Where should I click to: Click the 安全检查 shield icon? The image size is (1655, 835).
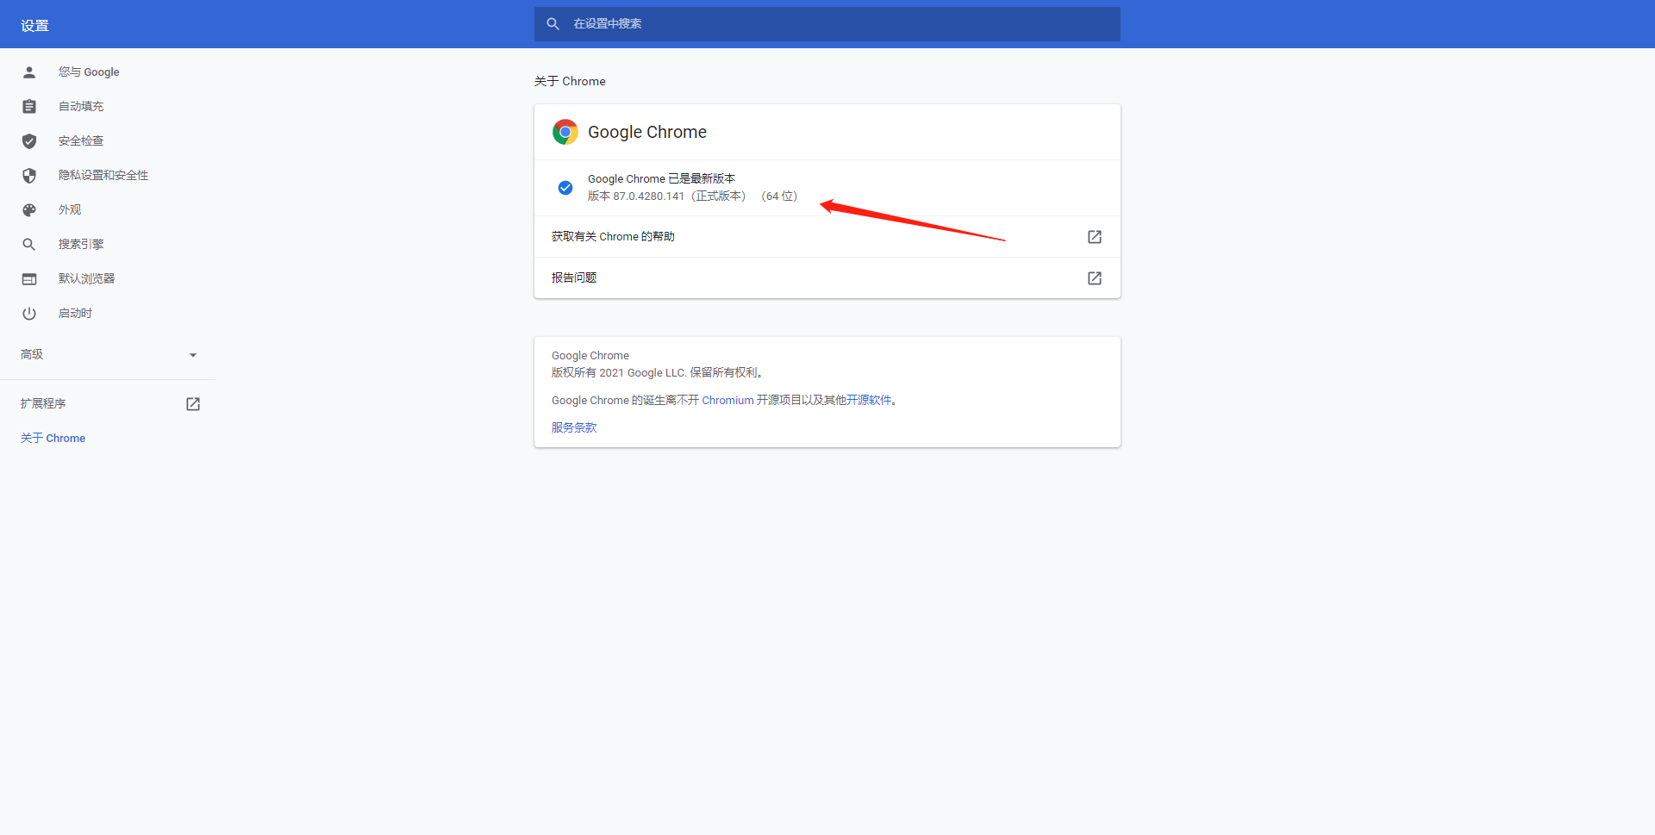pos(28,140)
